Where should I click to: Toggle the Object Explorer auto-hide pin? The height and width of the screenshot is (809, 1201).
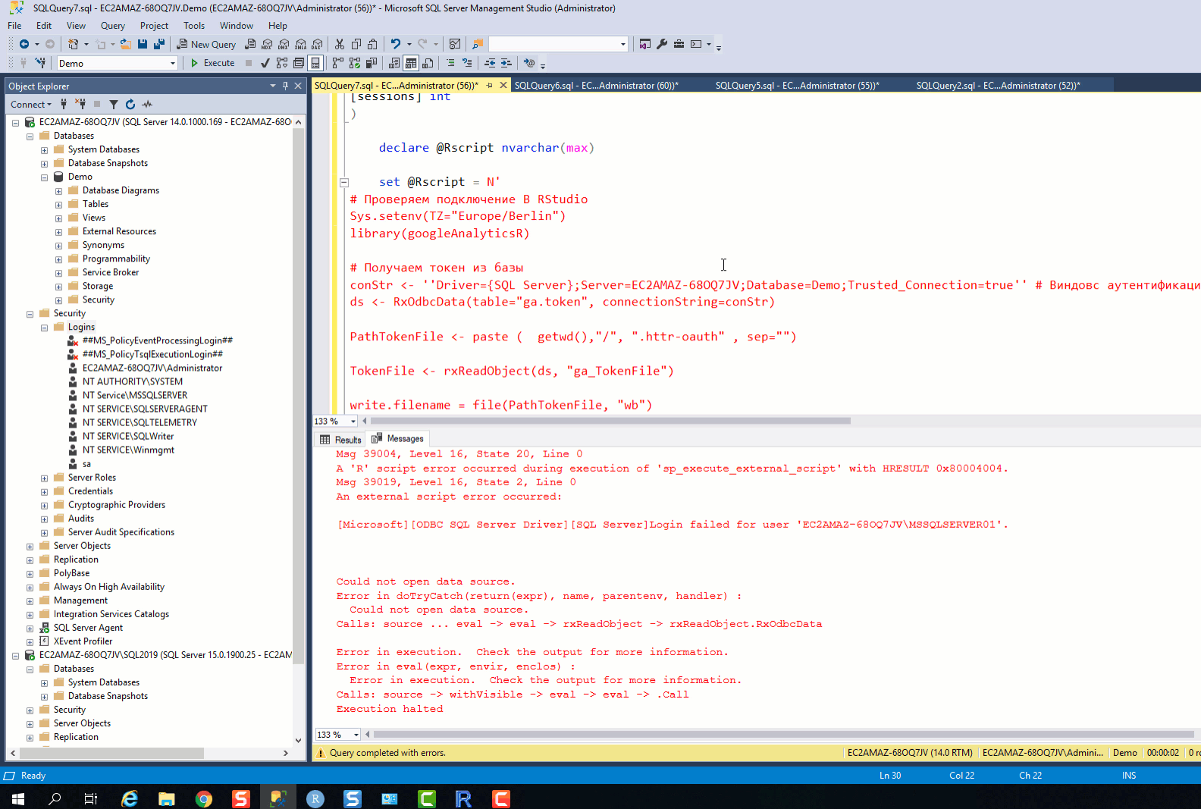coord(285,86)
